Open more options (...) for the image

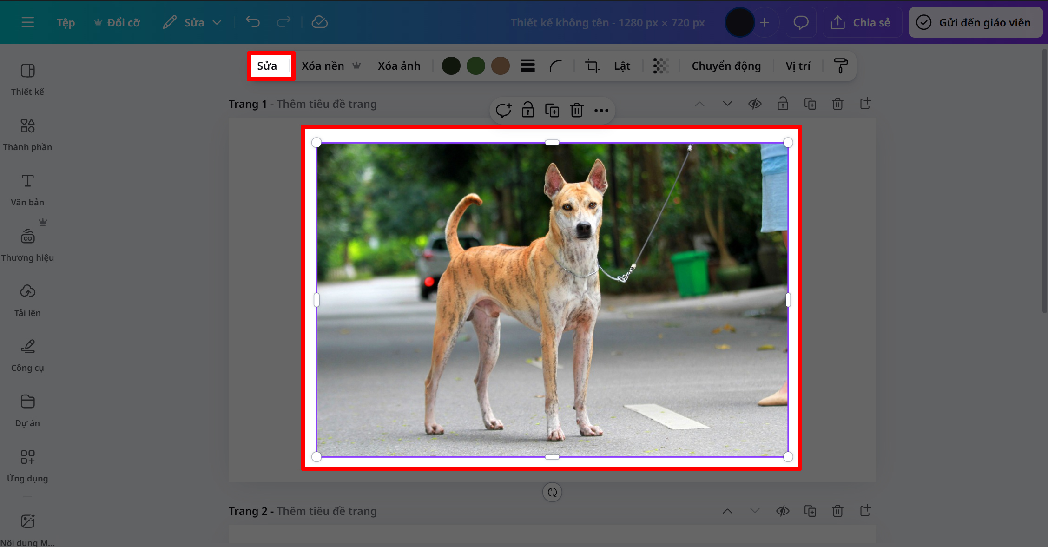click(x=601, y=110)
